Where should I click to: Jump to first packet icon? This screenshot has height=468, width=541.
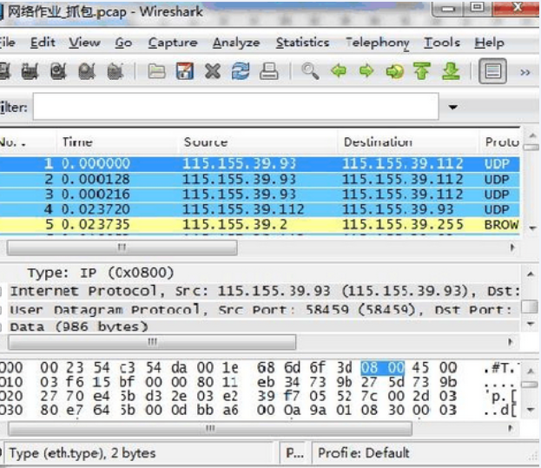(x=422, y=71)
